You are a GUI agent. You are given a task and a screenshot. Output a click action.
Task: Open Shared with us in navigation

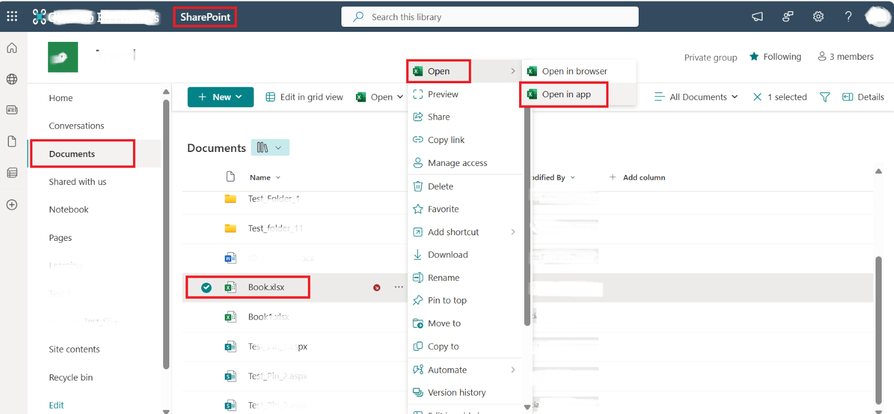tap(78, 182)
